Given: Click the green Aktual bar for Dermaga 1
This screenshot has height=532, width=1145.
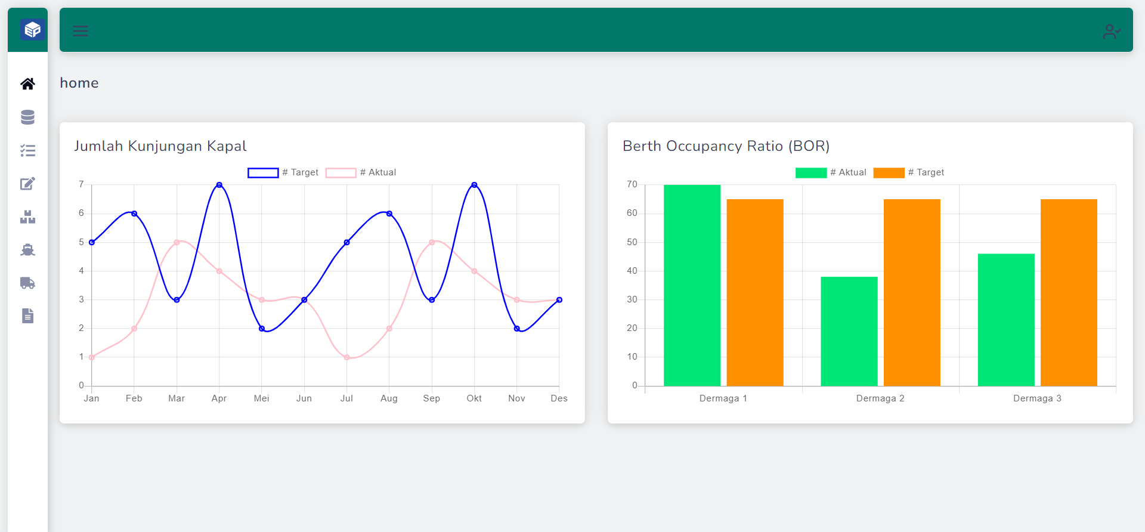Looking at the screenshot, I should pos(692,285).
